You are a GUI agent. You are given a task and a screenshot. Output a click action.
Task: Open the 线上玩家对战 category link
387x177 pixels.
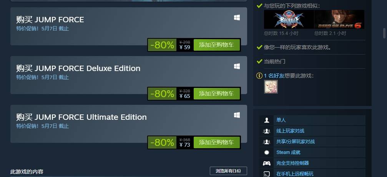coord(290,131)
